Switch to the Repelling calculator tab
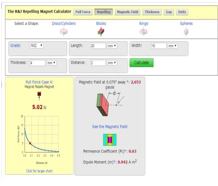Image resolution: width=218 pixels, height=186 pixels. point(104,12)
